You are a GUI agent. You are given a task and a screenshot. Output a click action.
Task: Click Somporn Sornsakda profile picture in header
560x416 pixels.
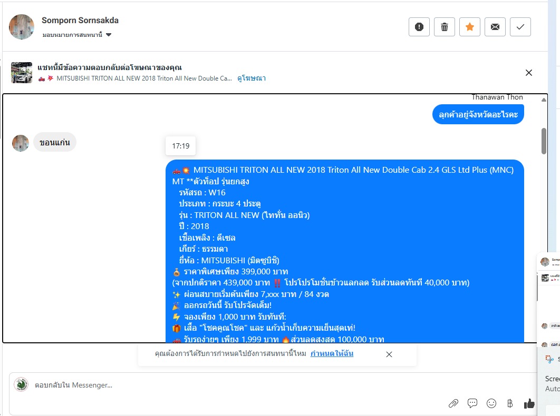click(22, 27)
